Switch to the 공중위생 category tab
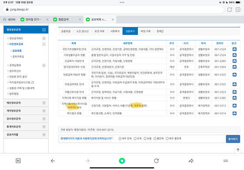 66,31
